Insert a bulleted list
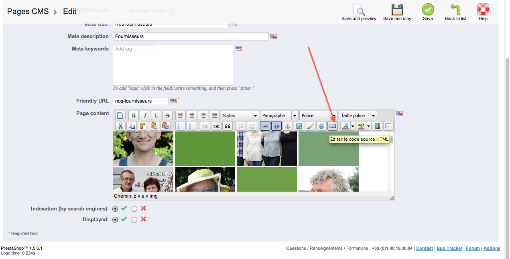 [x=181, y=126]
